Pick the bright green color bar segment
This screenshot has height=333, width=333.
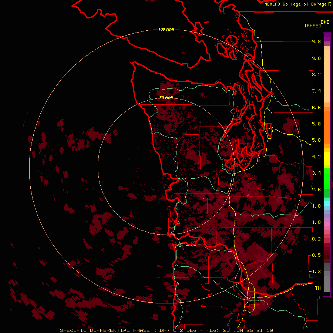click(327, 178)
